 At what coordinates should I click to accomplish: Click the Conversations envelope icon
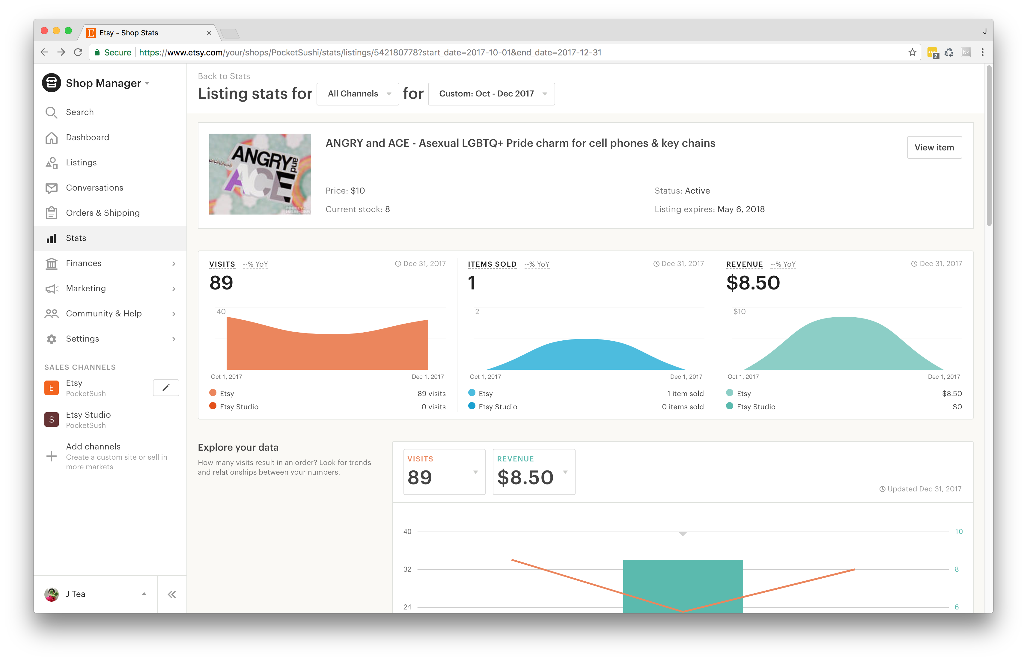pos(51,188)
